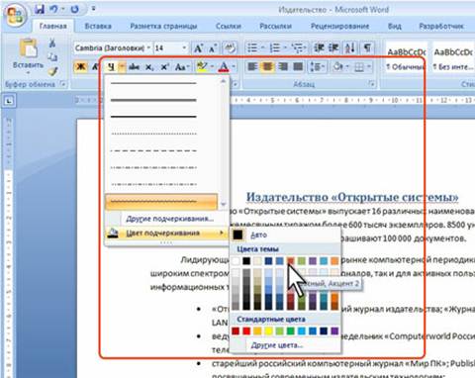Image resolution: width=475 pixels, height=378 pixels.
Task: Click the multilevel list icon
Action: (x=297, y=48)
